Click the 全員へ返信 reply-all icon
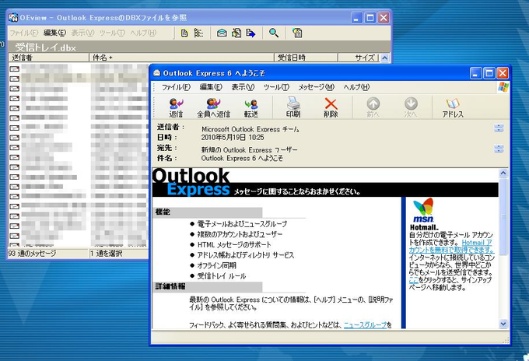This screenshot has height=361, width=529. (x=214, y=107)
